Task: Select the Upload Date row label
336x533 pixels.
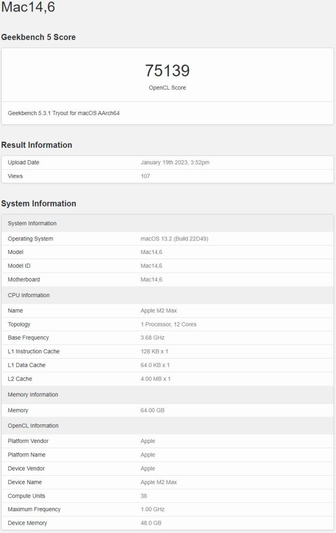Action: (23, 162)
